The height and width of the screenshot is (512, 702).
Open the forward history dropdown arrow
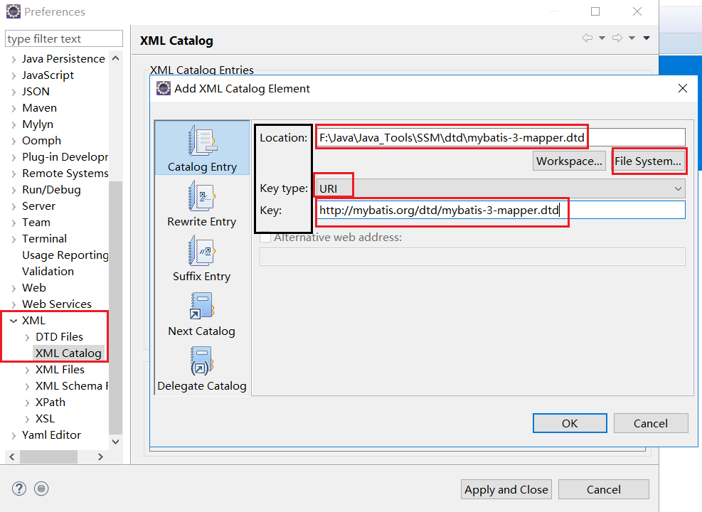(632, 38)
